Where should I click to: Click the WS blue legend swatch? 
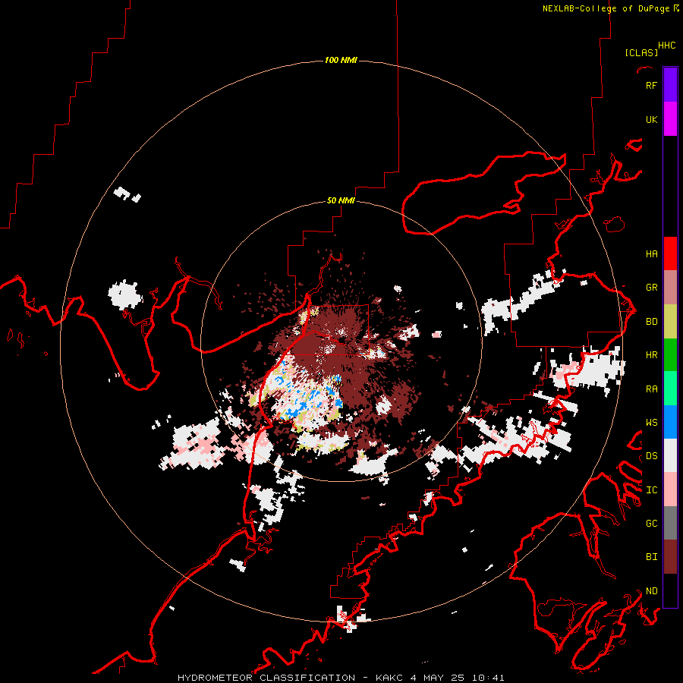(670, 422)
